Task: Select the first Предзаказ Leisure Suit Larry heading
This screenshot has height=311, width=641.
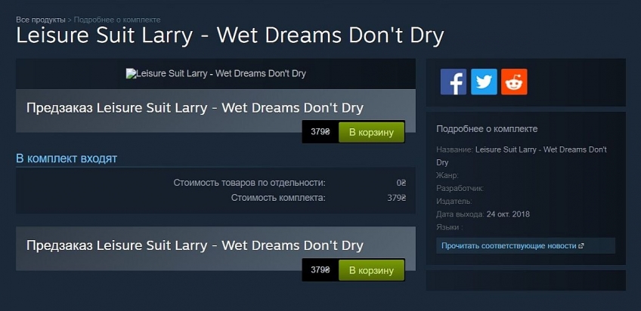Action: click(194, 108)
